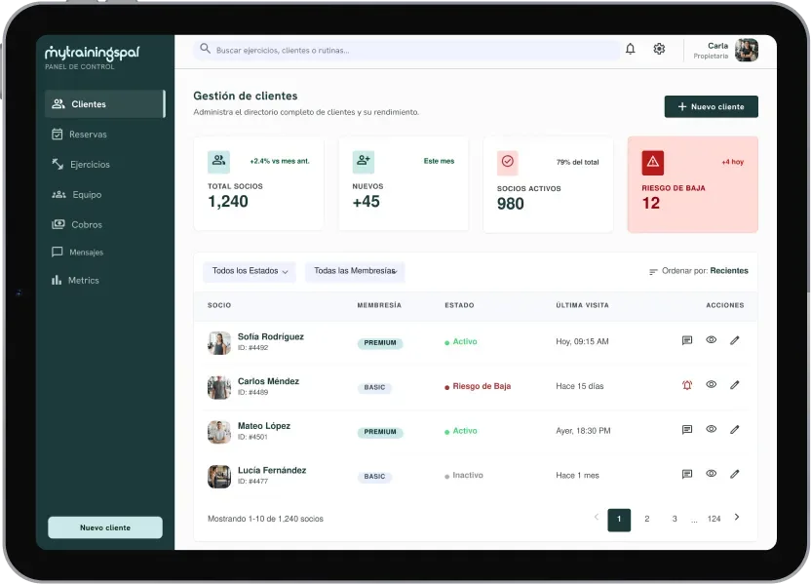Image resolution: width=811 pixels, height=584 pixels.
Task: Expand the Todos los Estados dropdown
Action: 250,271
